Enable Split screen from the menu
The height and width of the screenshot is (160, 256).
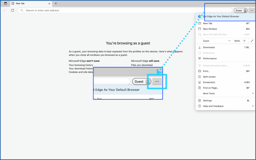pyautogui.click(x=209, y=77)
